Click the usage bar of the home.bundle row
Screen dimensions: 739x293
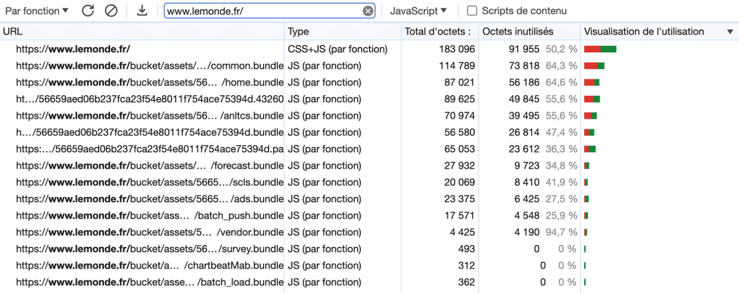[592, 83]
